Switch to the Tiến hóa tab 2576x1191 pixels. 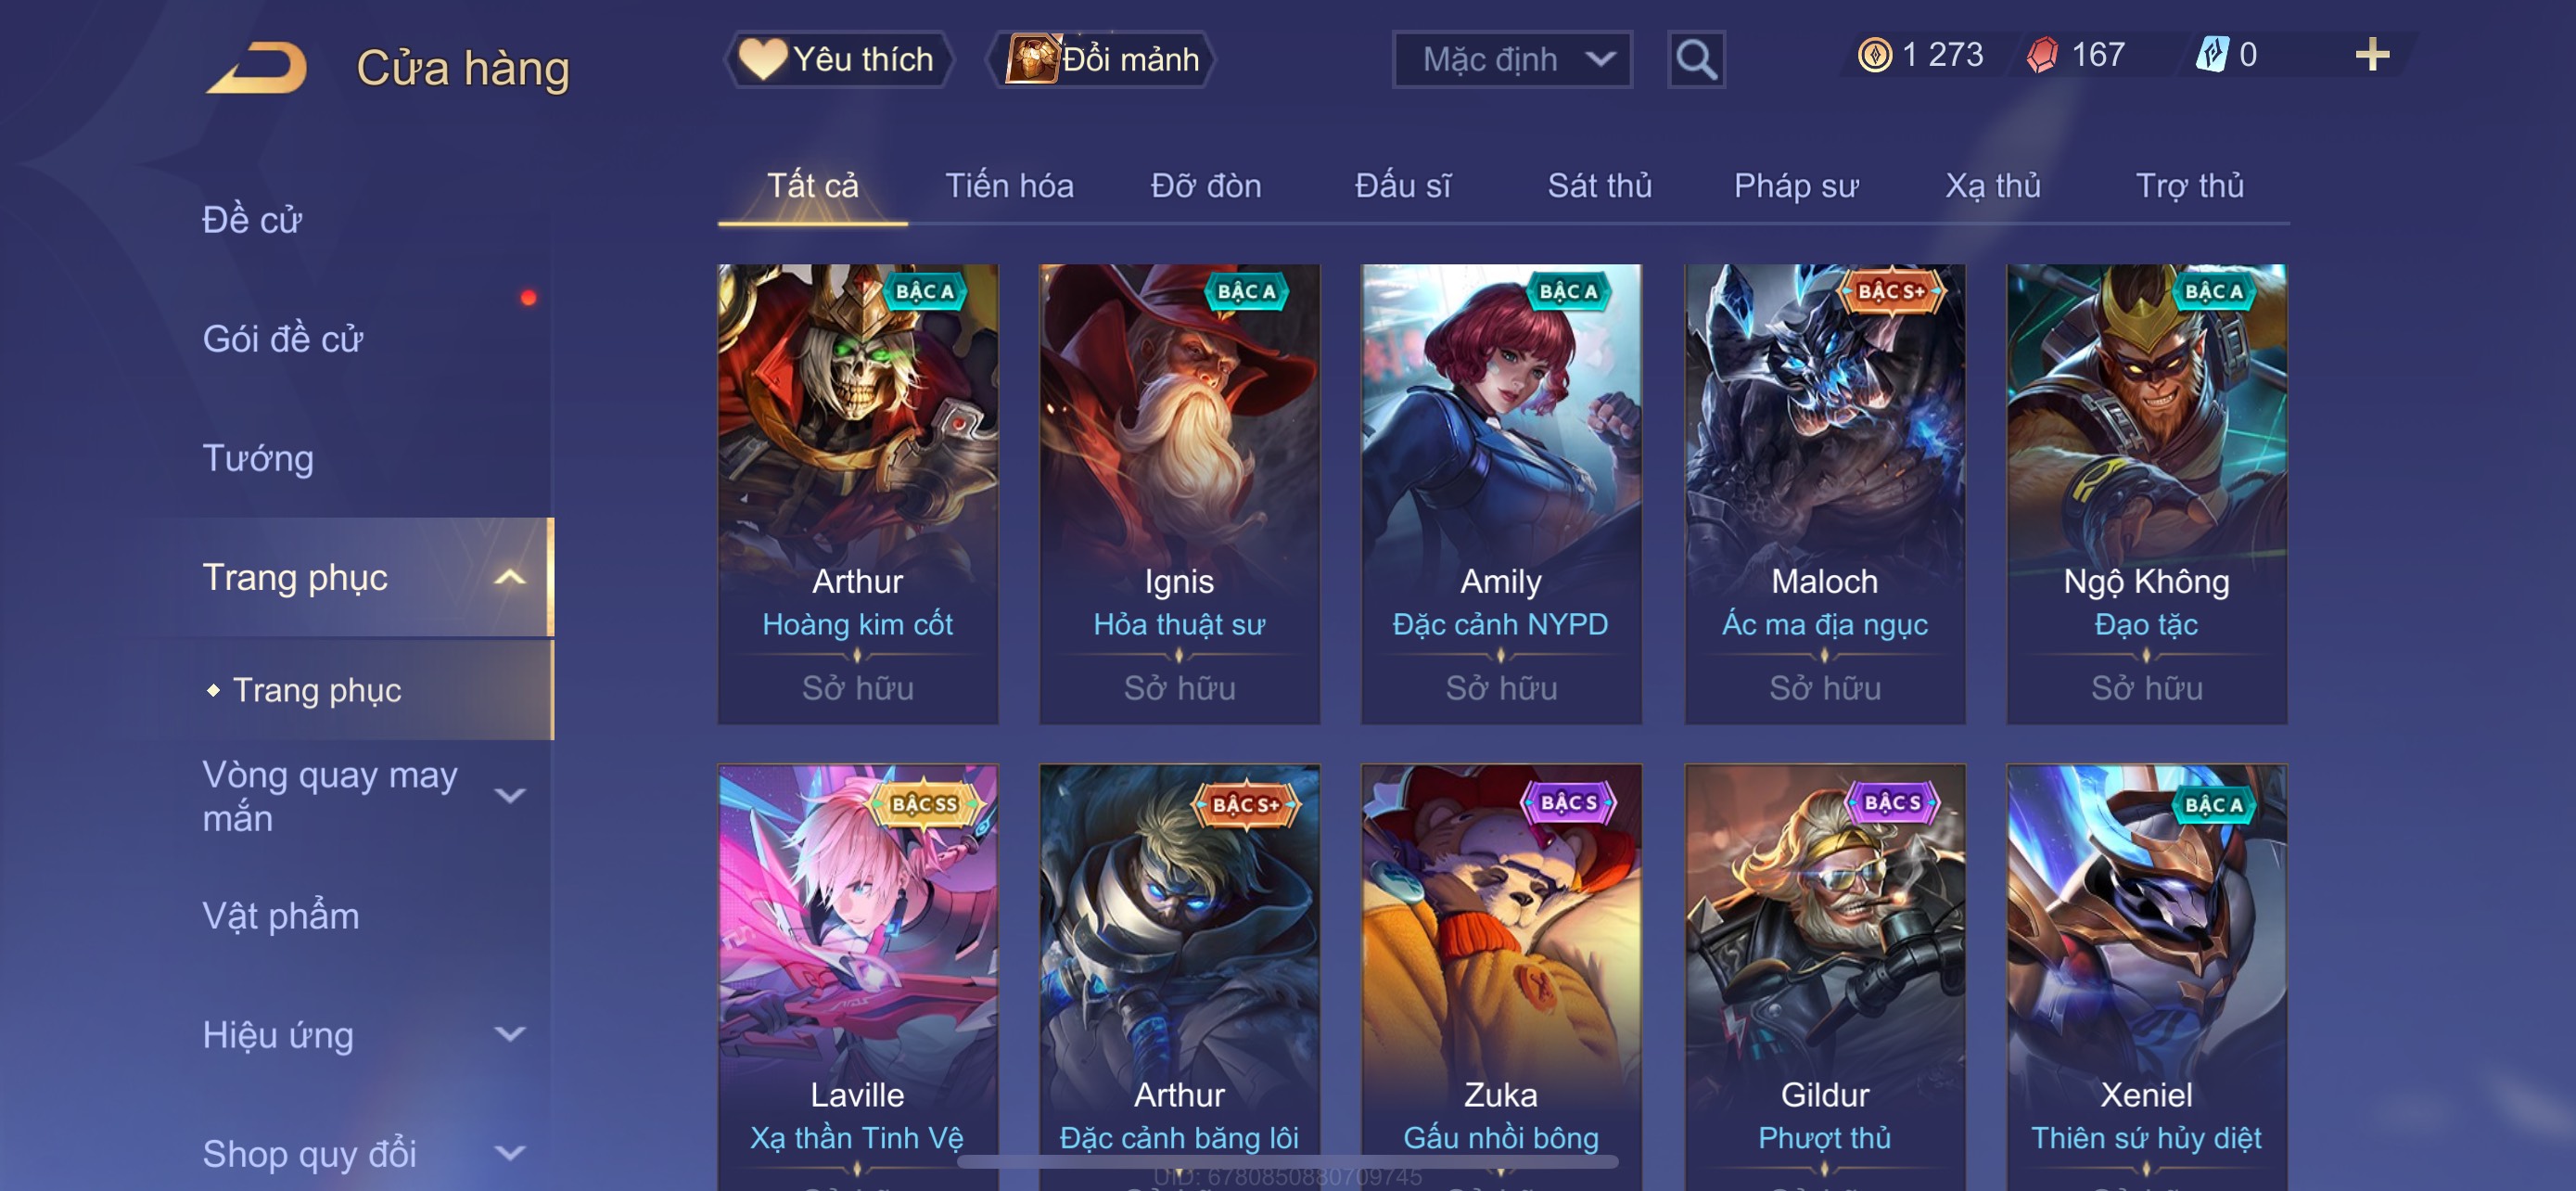click(x=1009, y=186)
